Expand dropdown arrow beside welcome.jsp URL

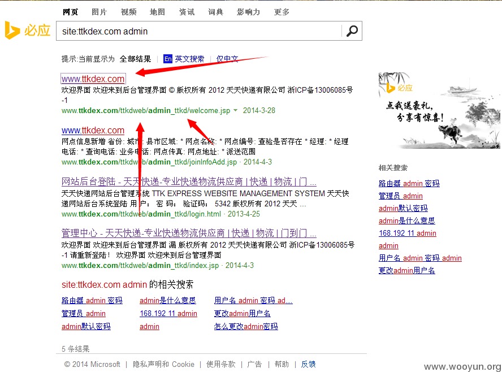236,110
